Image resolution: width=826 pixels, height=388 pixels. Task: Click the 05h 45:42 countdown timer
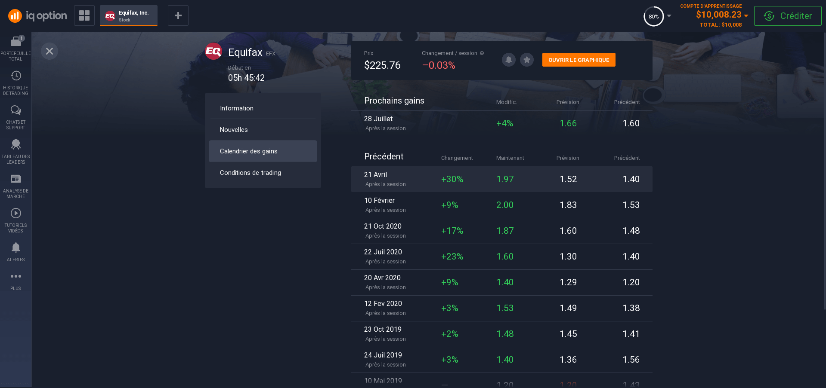[x=246, y=78]
